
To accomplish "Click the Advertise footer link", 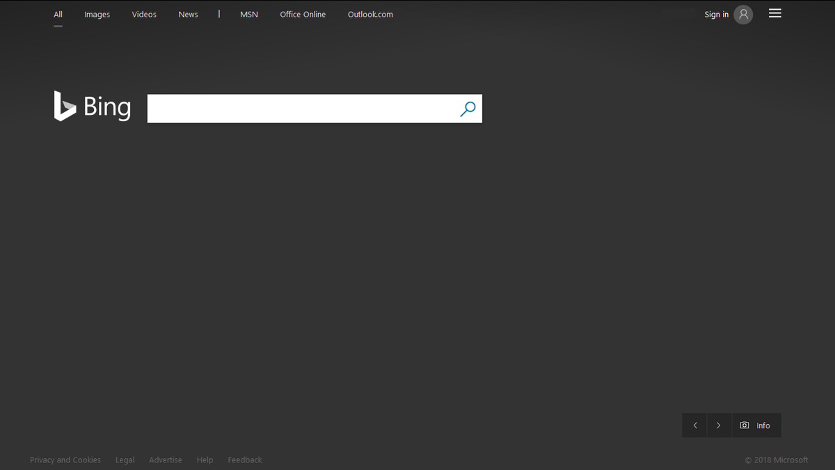I will pos(166,460).
